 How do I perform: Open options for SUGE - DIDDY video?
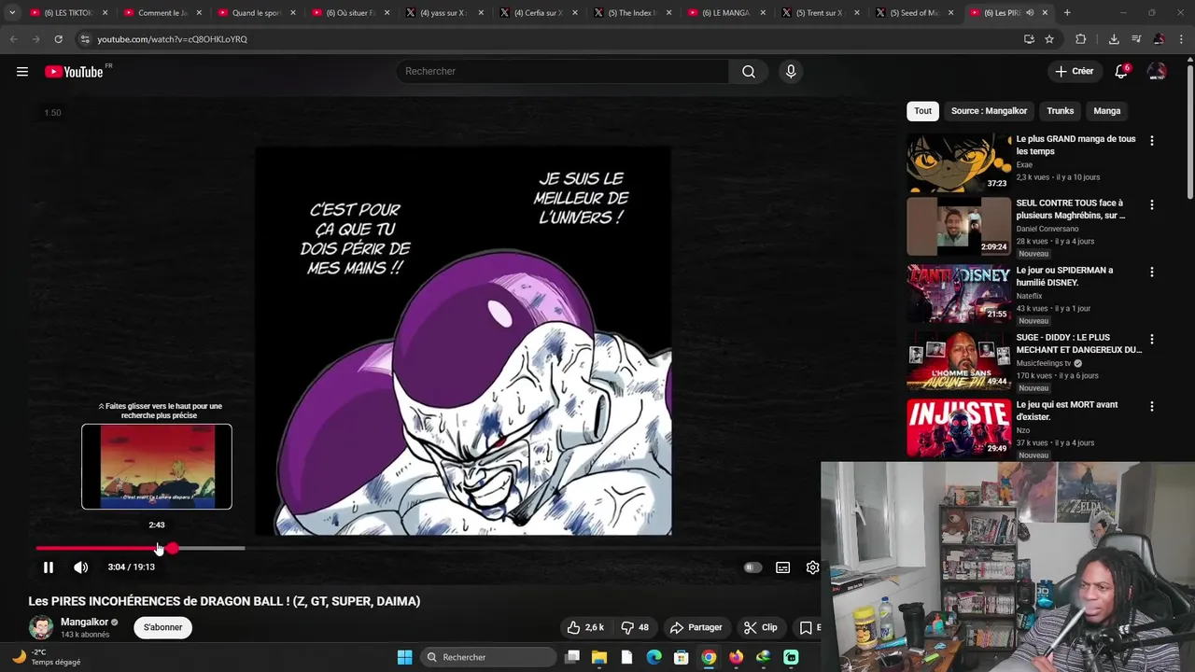(x=1151, y=339)
